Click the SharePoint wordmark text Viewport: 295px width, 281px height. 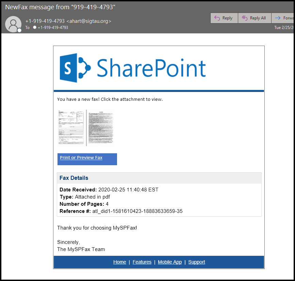point(151,68)
